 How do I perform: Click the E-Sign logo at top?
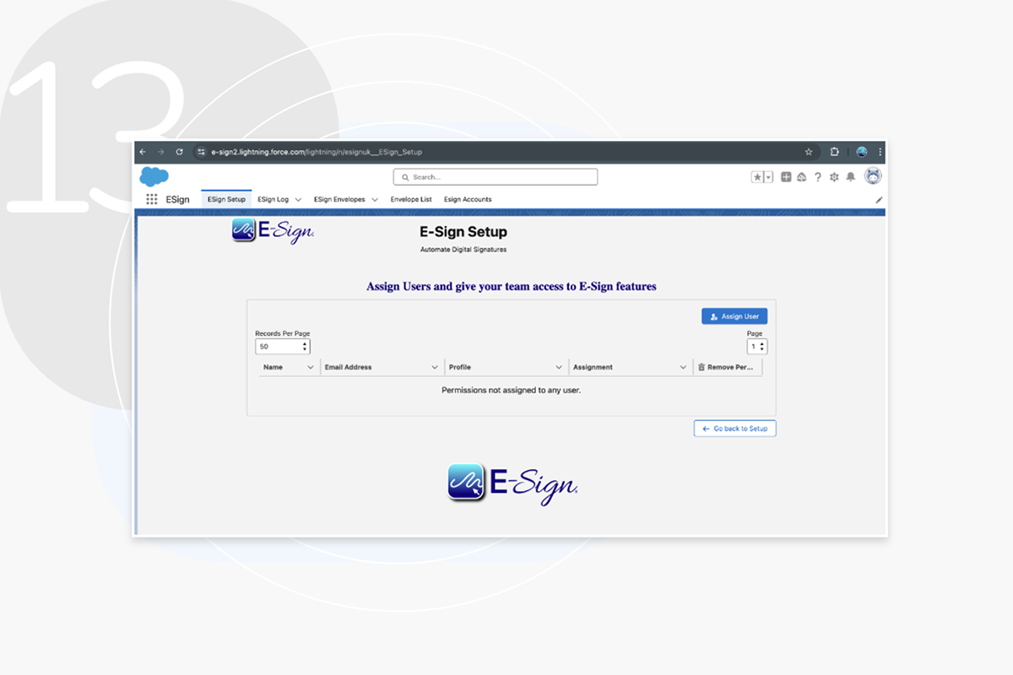[x=273, y=231]
